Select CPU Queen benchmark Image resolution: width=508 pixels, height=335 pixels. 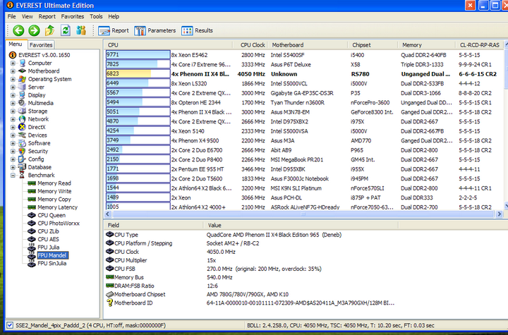pyautogui.click(x=52, y=215)
